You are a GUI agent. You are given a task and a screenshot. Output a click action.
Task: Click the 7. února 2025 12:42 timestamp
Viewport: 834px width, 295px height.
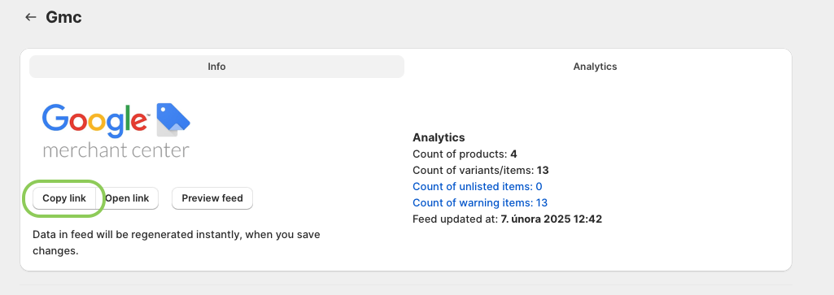552,219
